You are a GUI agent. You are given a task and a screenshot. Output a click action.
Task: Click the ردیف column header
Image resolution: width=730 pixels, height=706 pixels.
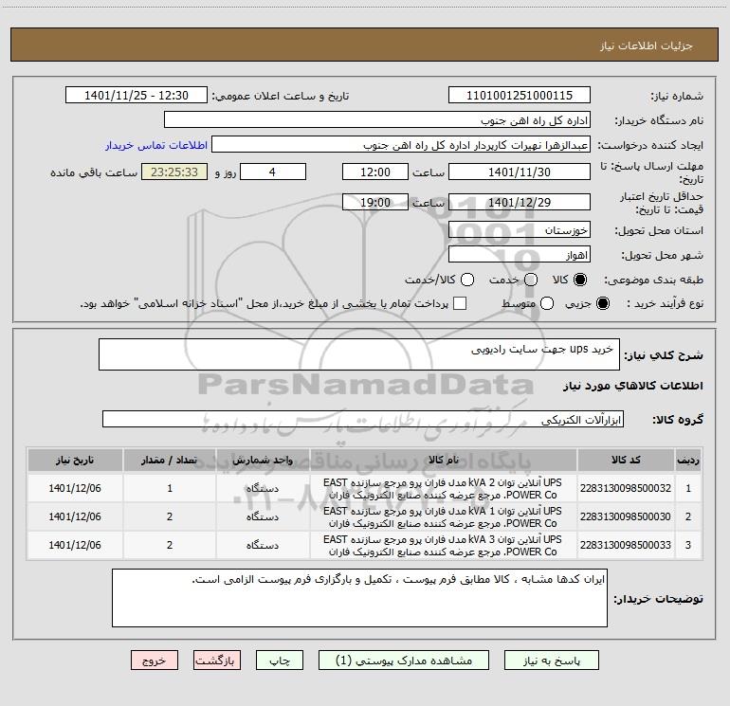coord(688,460)
